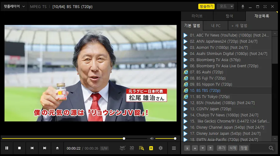Image resolution: width=280 pixels, height=156 pixels.
Task: Move selected item to bottom of playlist
Action: tap(210, 148)
